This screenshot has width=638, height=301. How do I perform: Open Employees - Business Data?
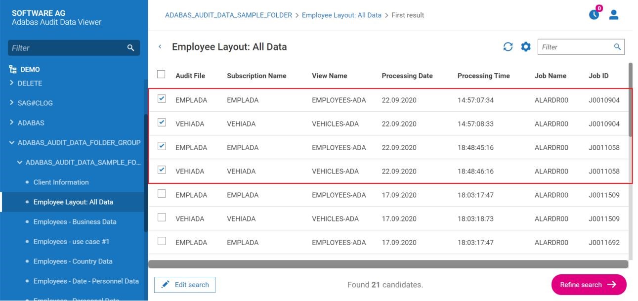[x=75, y=221]
